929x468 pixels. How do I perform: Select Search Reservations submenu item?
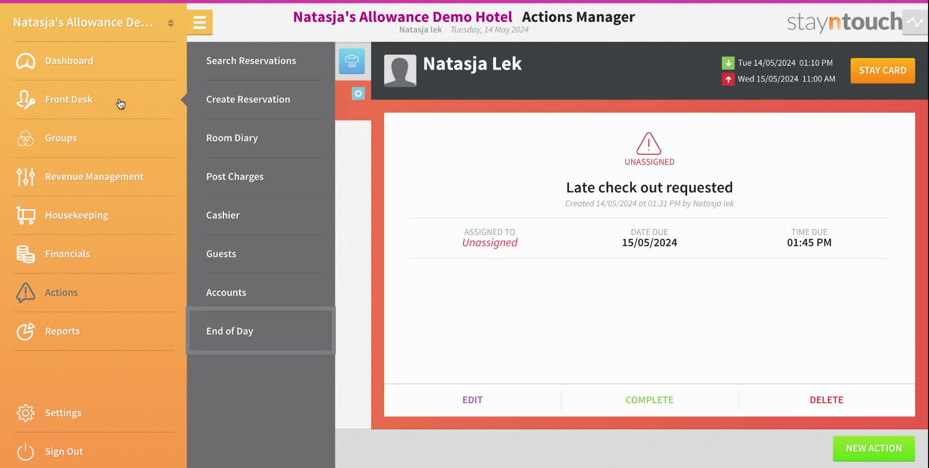tap(261, 61)
